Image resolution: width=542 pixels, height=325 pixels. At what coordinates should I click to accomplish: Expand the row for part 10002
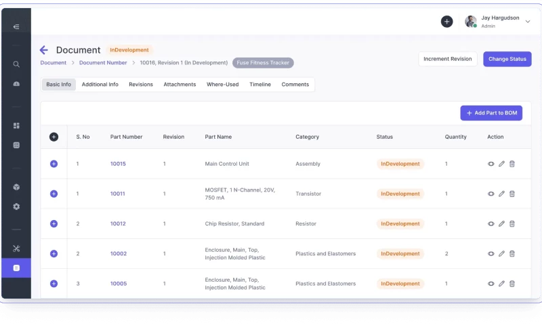54,253
